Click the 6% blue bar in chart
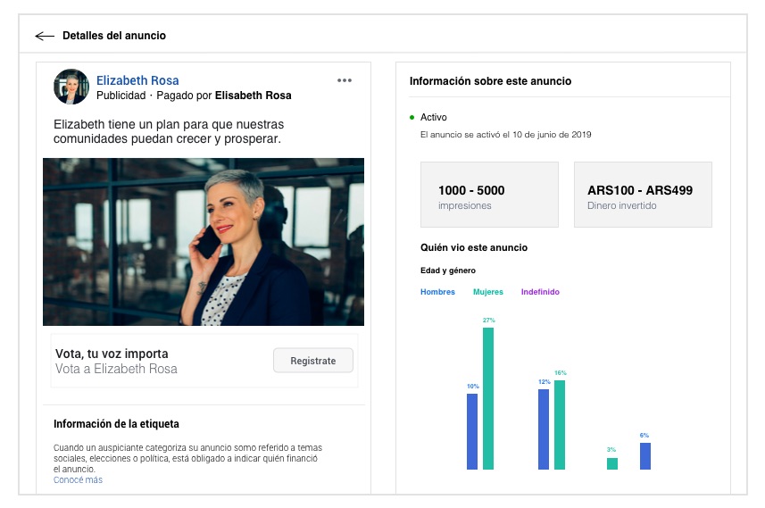The image size is (765, 508). click(644, 455)
